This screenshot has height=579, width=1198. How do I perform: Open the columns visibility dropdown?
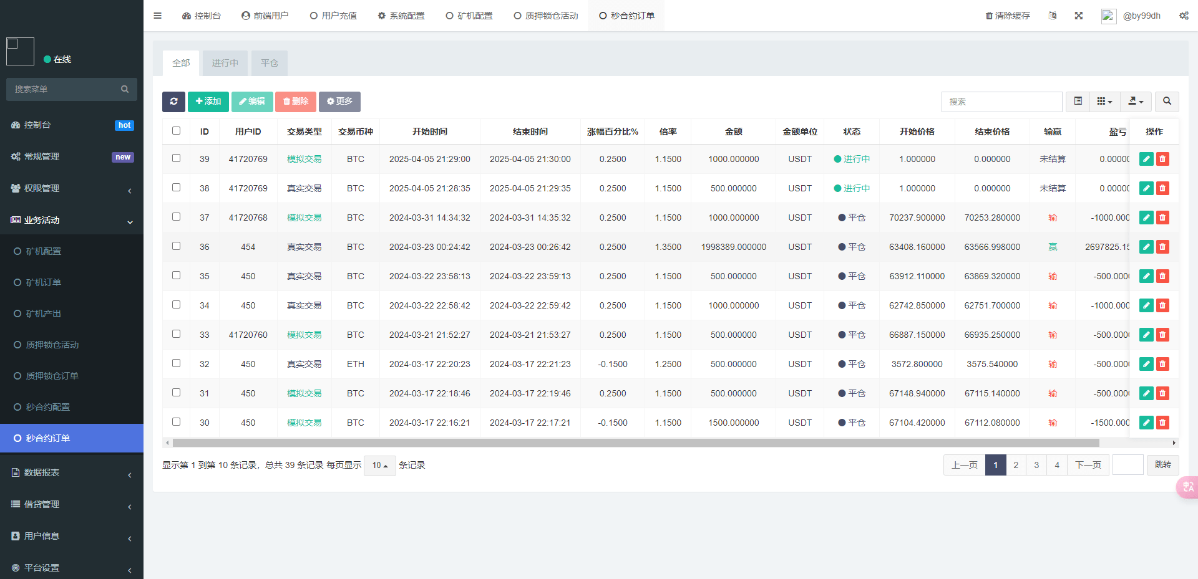[1104, 102]
